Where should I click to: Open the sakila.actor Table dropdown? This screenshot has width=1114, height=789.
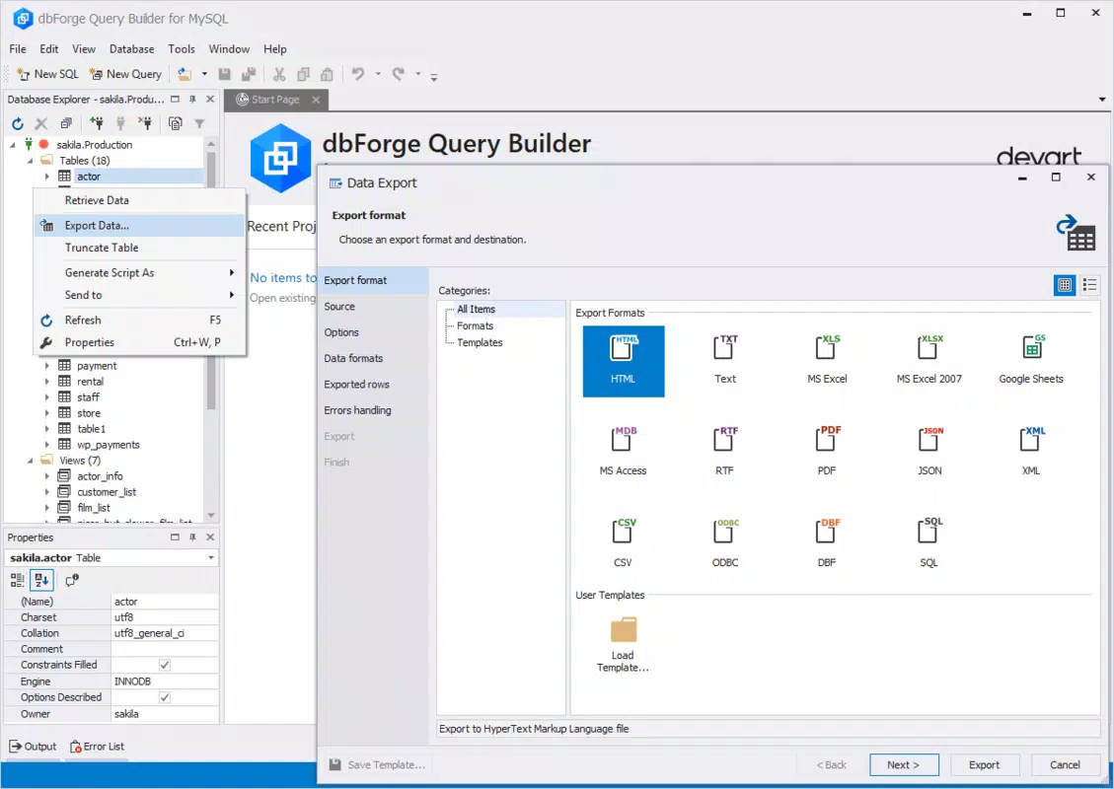[211, 558]
